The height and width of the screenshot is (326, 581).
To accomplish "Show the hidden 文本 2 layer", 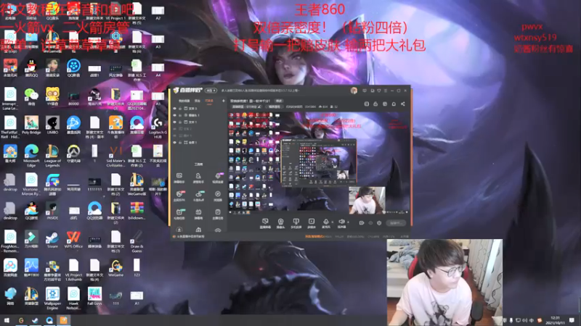I will 174,129.
